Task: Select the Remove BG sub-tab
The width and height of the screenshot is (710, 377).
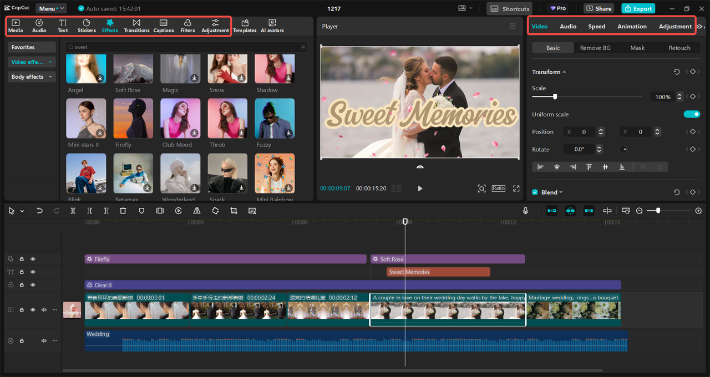Action: (595, 48)
